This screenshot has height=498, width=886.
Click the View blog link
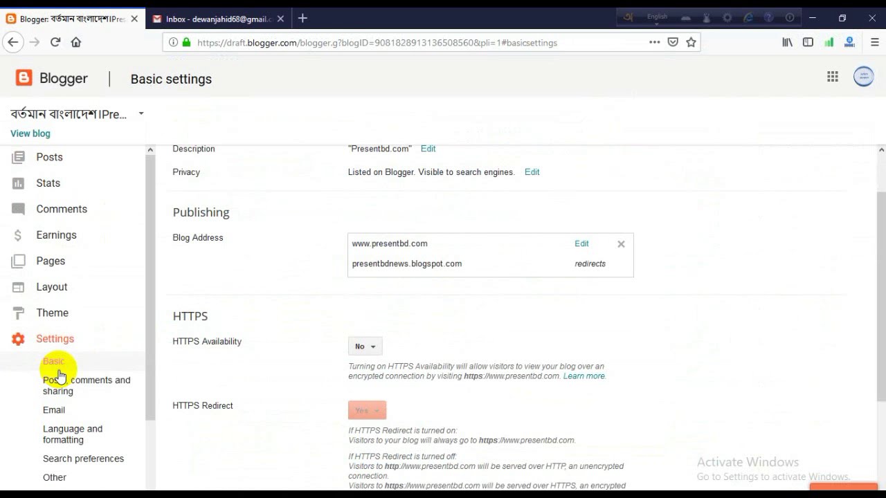tap(30, 133)
